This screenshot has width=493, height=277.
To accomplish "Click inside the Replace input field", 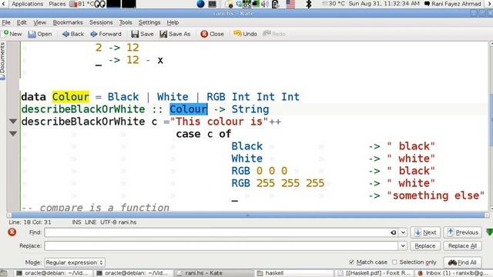I will (x=221, y=245).
